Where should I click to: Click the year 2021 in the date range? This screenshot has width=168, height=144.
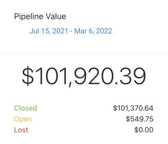60,31
